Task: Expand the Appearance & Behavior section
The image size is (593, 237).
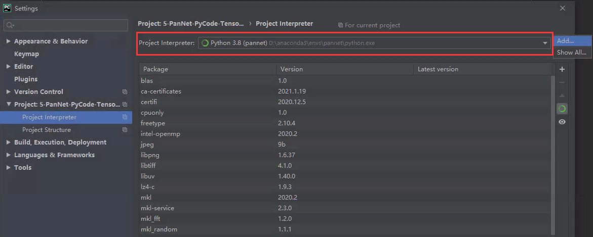Action: [x=9, y=41]
